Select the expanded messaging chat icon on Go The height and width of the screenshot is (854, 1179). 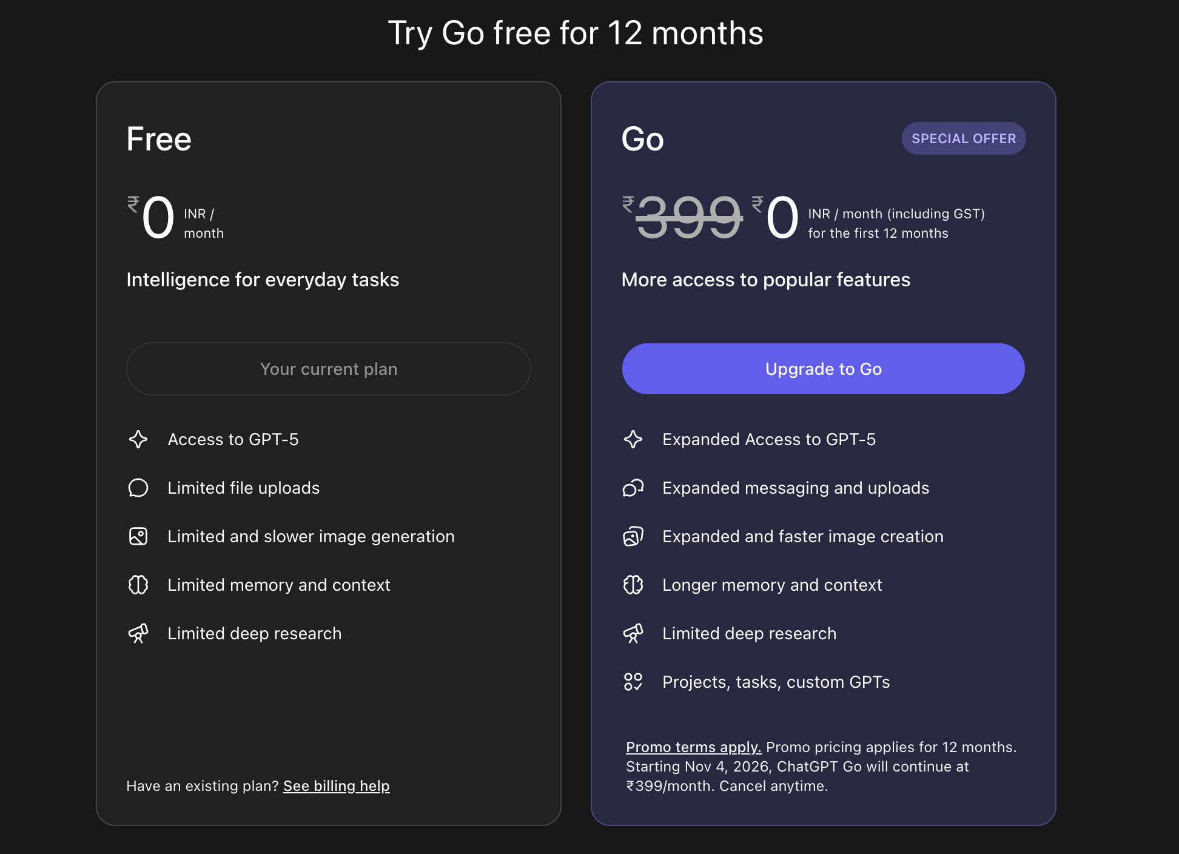point(634,488)
